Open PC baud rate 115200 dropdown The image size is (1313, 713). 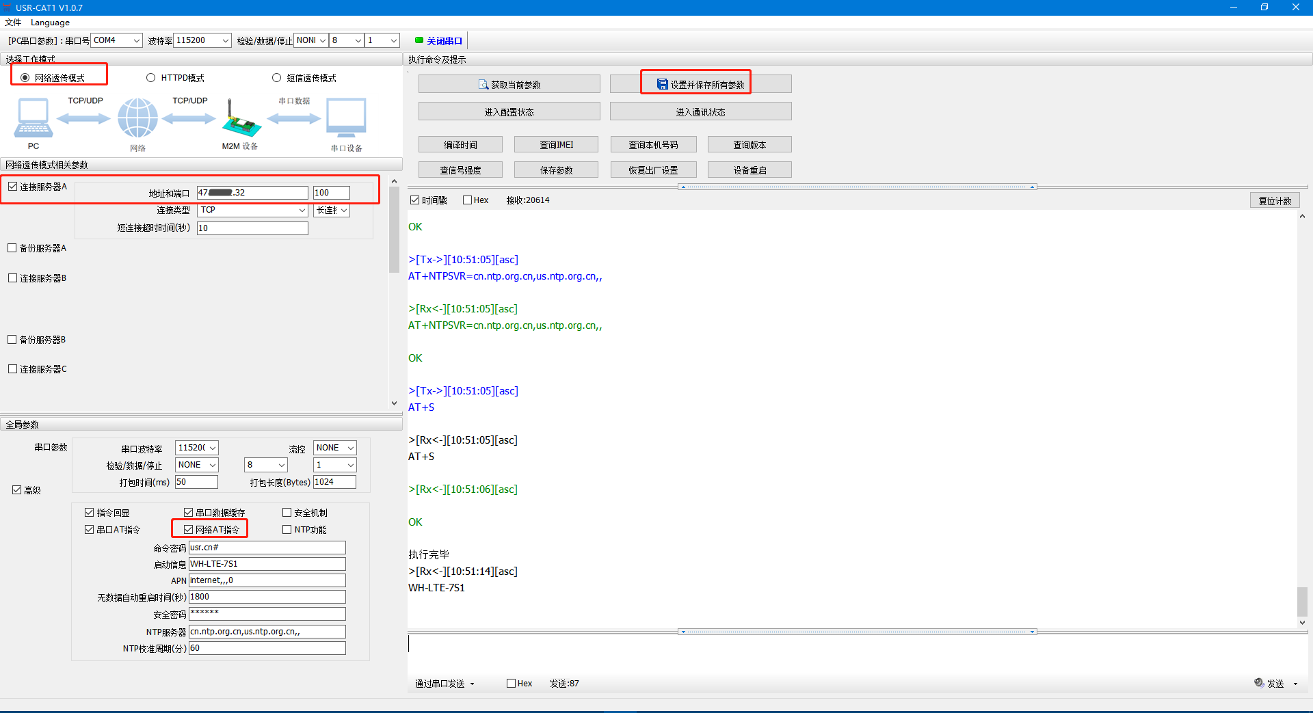(x=202, y=40)
